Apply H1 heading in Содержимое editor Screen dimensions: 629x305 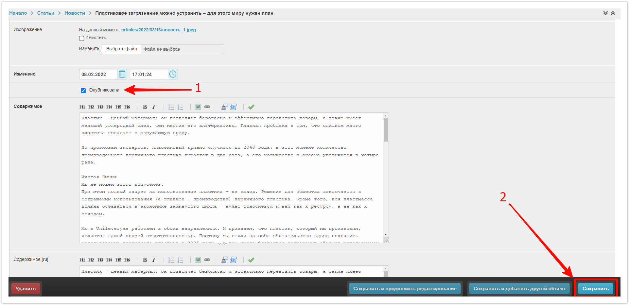[82, 107]
